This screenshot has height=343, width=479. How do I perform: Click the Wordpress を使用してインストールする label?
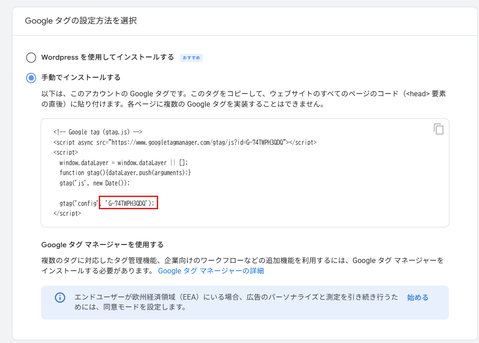[x=107, y=57]
